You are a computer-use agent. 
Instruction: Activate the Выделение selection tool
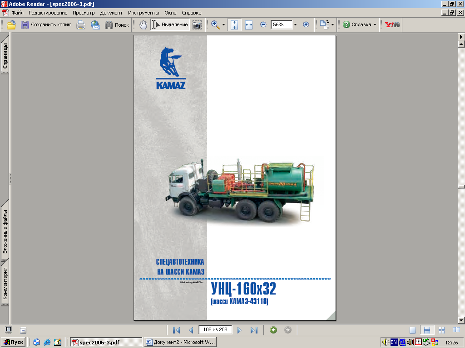[x=170, y=25]
